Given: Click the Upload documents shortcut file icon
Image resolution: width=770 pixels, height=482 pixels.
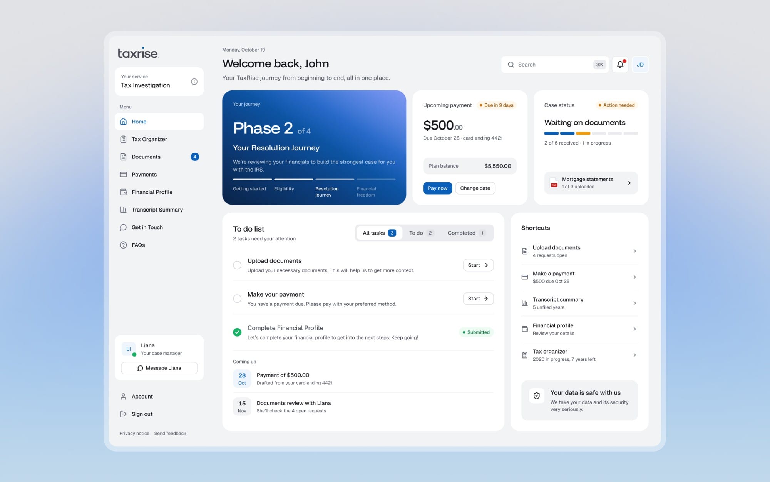Looking at the screenshot, I should (x=524, y=251).
